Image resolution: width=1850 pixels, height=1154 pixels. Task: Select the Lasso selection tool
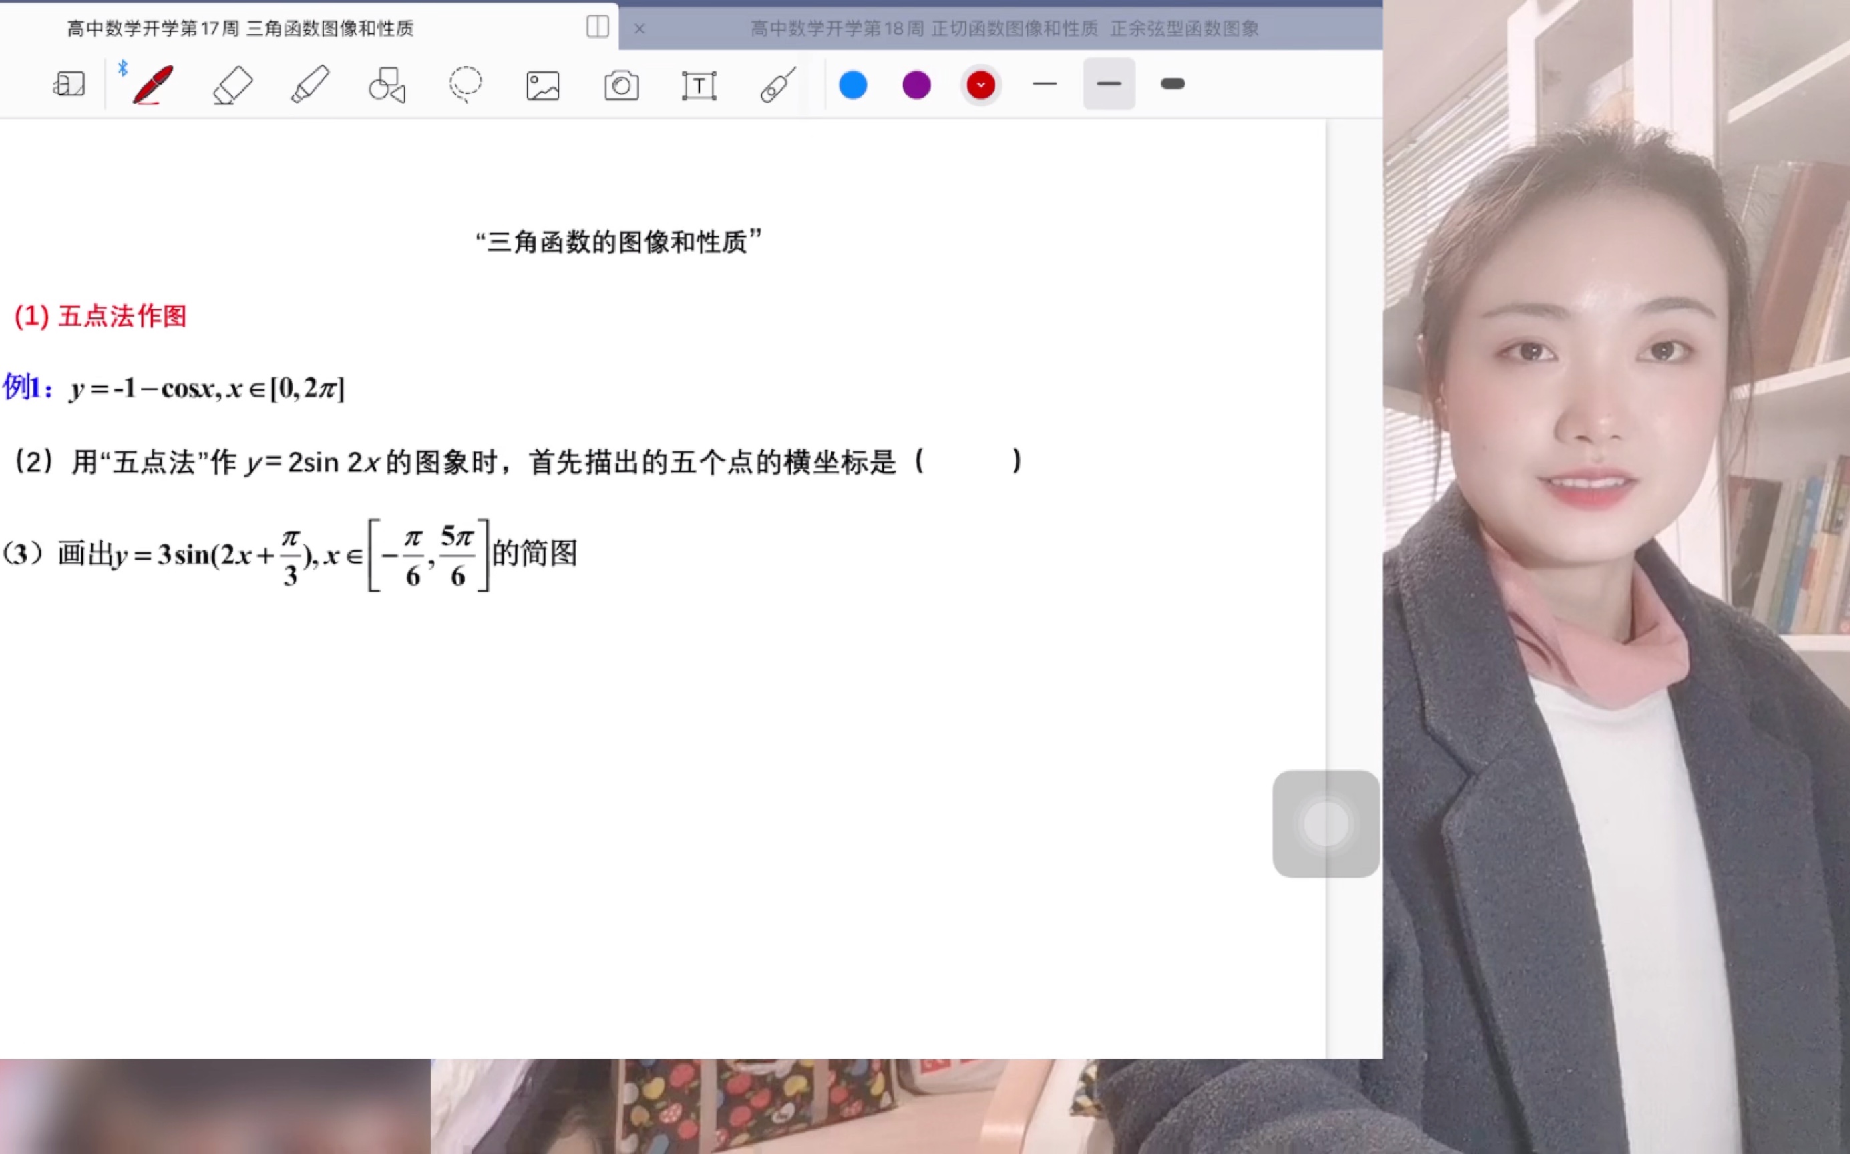pos(465,85)
